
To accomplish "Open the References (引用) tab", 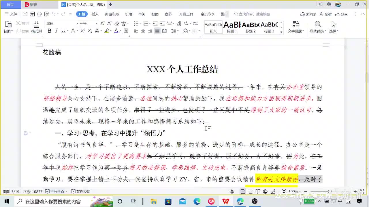I will pyautogui.click(x=128, y=14).
